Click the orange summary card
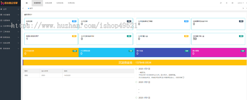The image size is (247, 100). click(50, 53)
